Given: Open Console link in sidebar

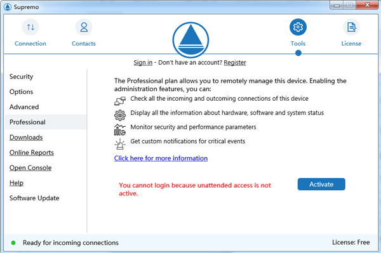Looking at the screenshot, I should [30, 168].
